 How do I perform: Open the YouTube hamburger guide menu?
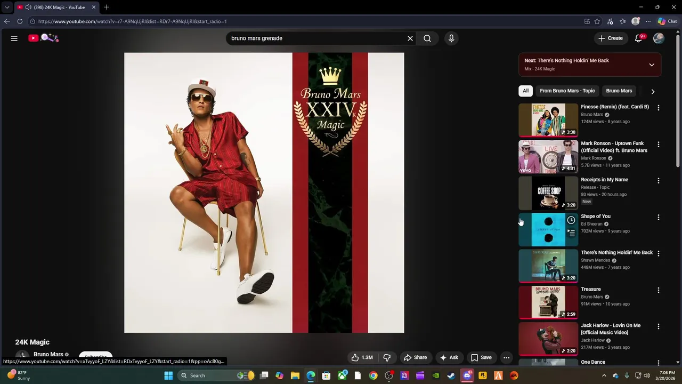click(x=14, y=38)
